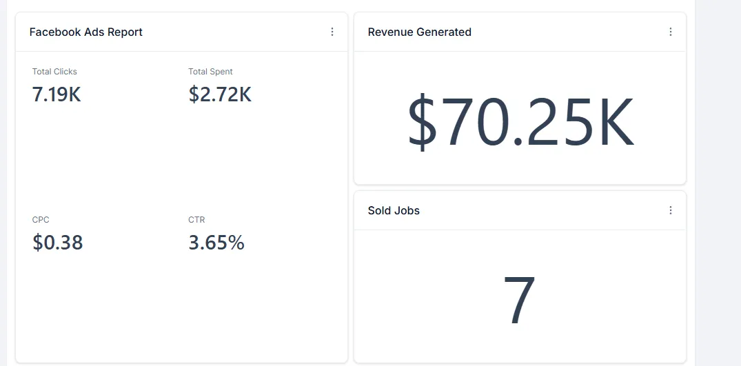
Task: Open the Revenue Generated kebab menu
Action: [x=671, y=32]
